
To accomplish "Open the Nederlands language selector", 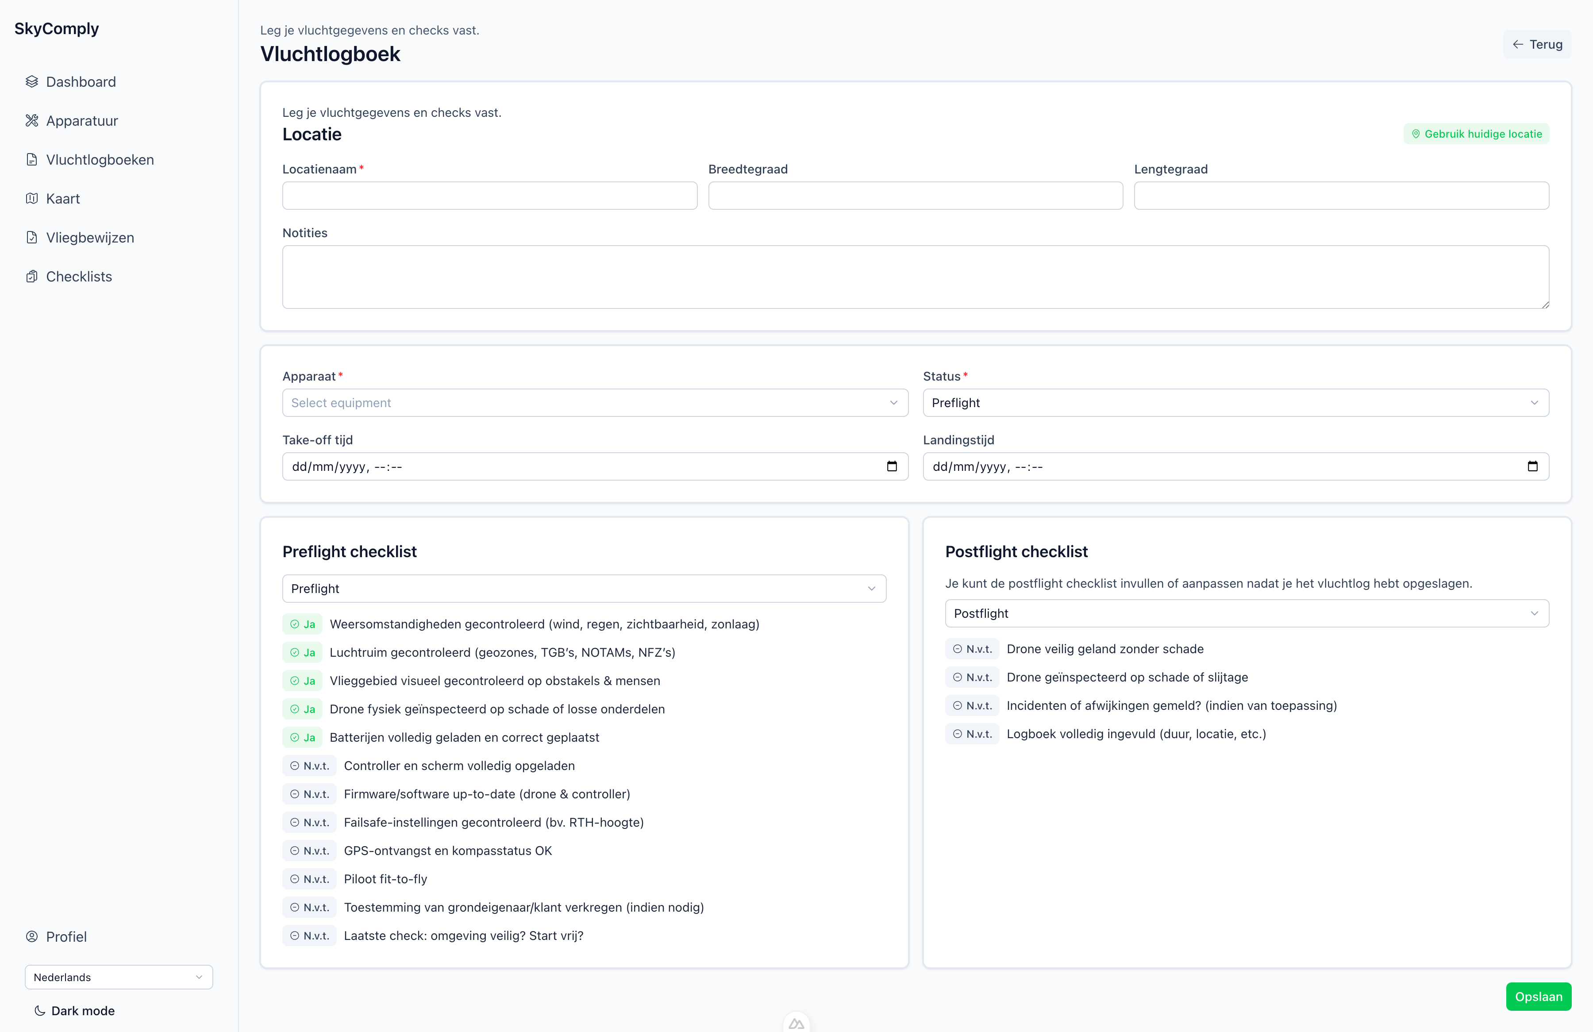I will [x=119, y=977].
